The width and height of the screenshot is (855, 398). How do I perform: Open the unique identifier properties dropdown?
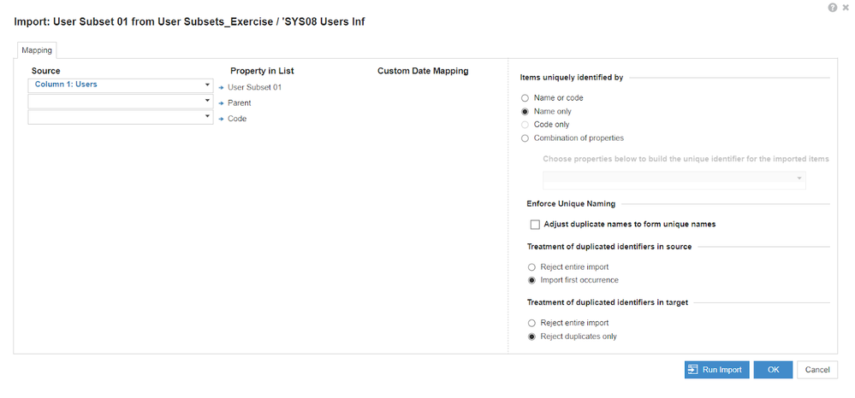tap(674, 179)
